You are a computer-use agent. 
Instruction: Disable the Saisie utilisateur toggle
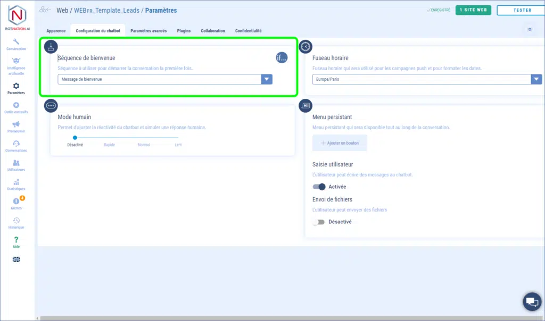319,187
